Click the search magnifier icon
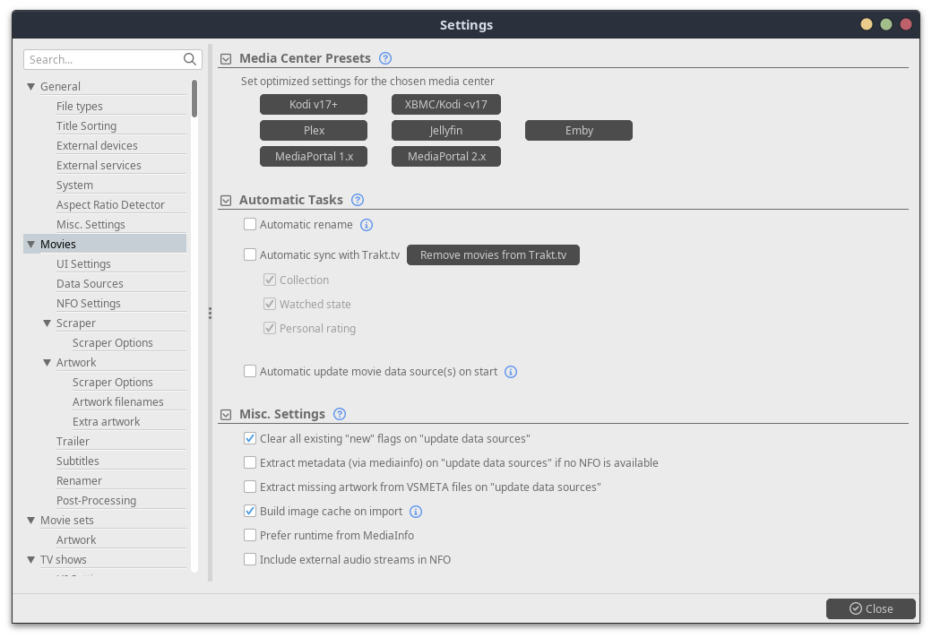The height and width of the screenshot is (638, 932). point(190,60)
